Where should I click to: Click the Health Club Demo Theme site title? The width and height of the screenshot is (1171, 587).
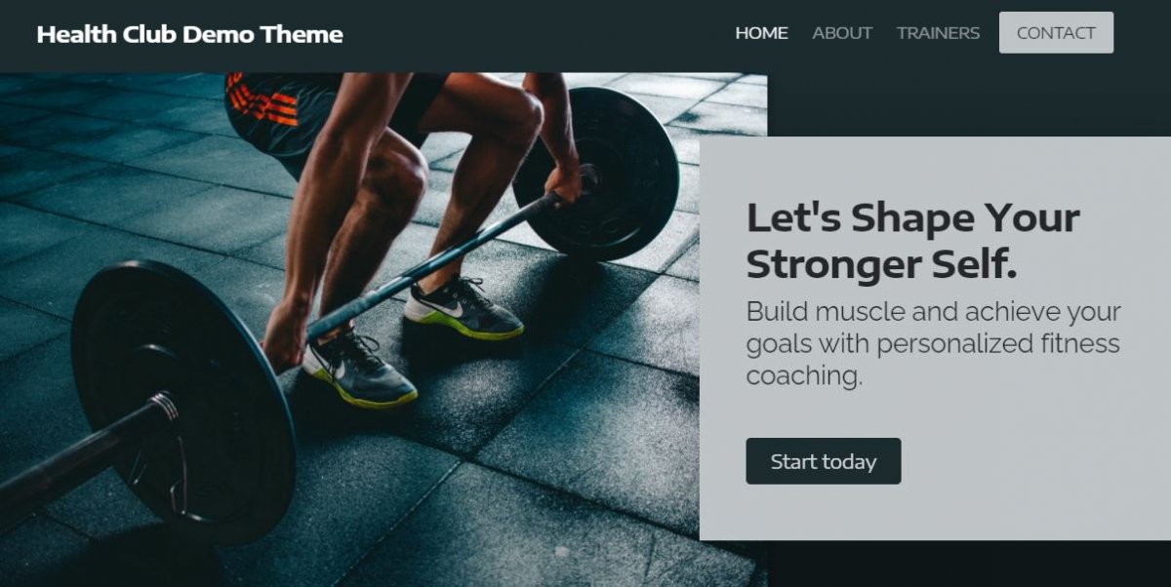189,34
